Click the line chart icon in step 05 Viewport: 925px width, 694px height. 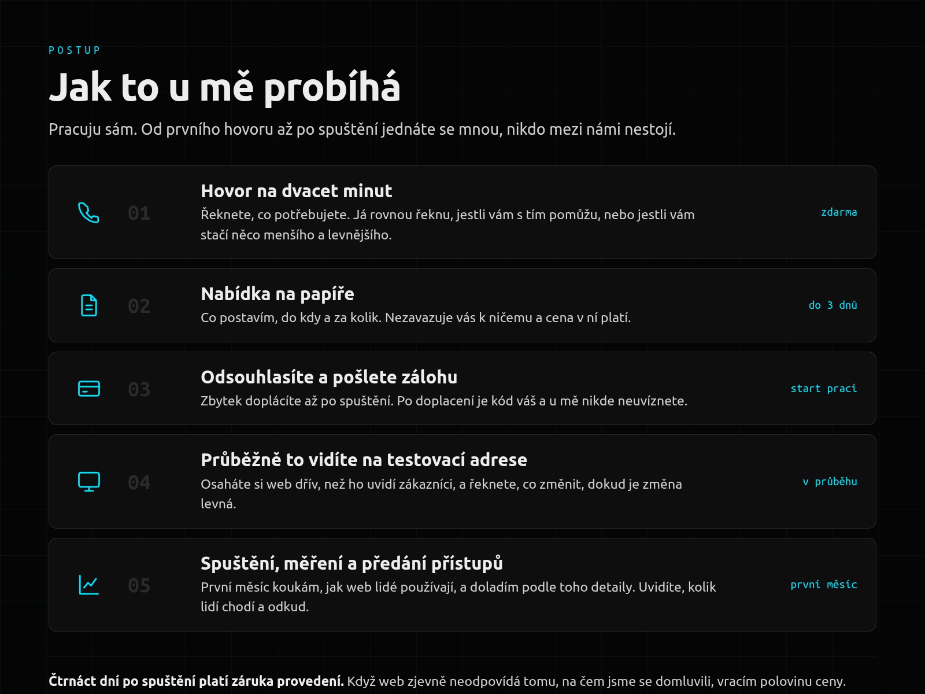click(x=88, y=585)
